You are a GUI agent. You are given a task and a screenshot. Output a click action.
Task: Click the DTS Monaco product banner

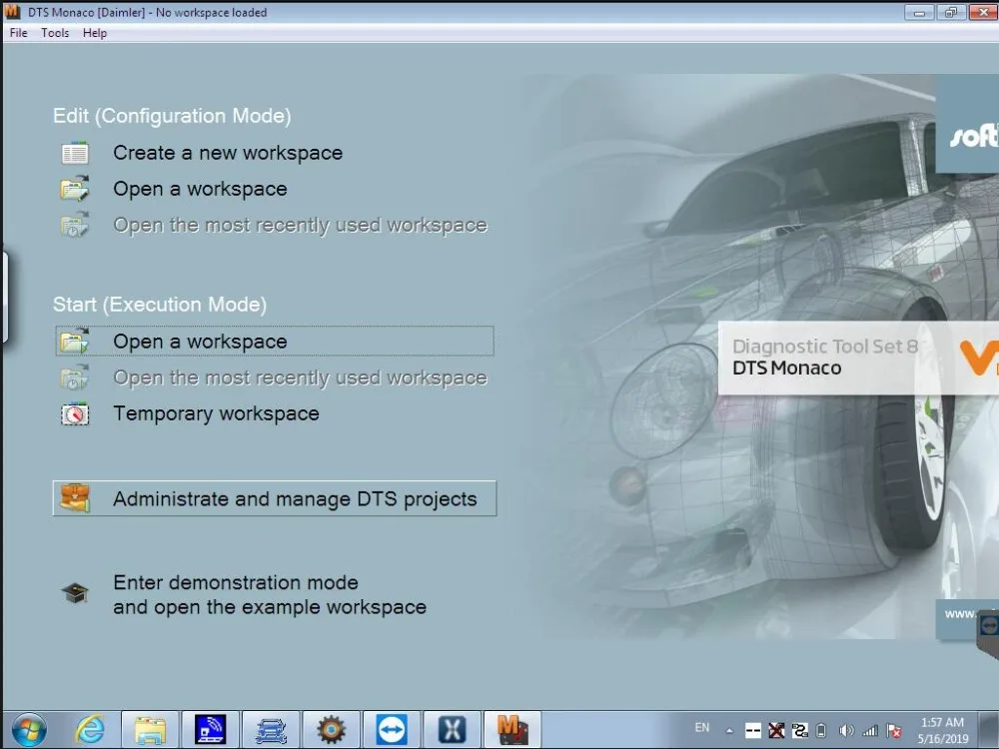[x=857, y=358]
